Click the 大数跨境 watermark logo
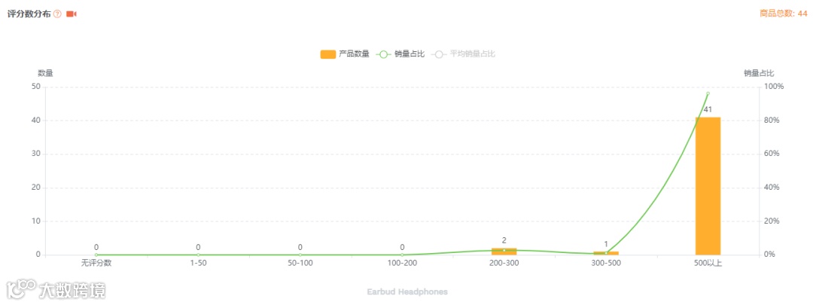The height and width of the screenshot is (305, 813). [x=56, y=289]
